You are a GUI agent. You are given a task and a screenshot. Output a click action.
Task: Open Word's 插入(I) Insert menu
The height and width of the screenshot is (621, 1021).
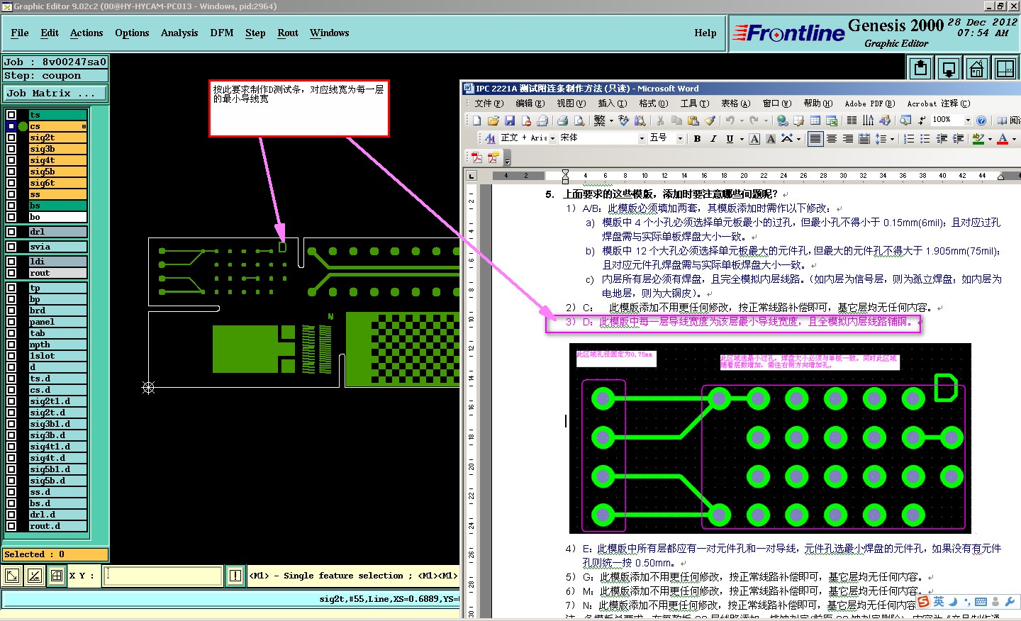(612, 103)
